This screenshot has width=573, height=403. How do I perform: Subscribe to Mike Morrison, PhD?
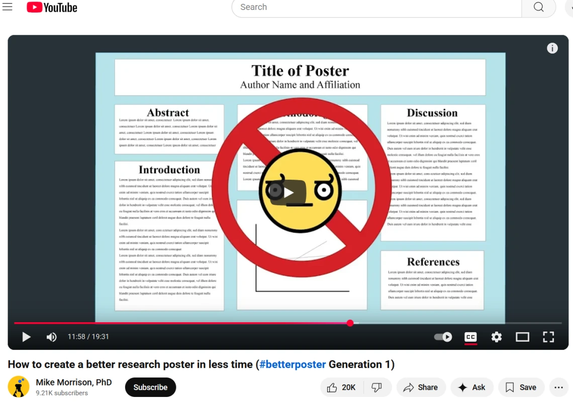(150, 387)
